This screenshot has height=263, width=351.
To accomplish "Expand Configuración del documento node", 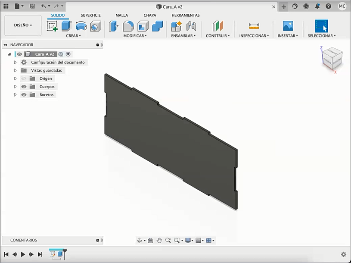I will (15, 62).
